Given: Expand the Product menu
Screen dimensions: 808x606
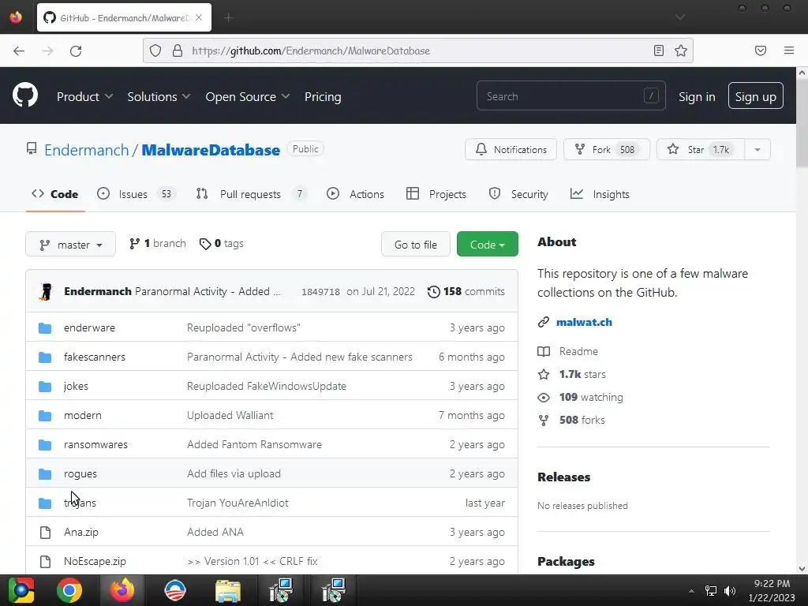Looking at the screenshot, I should pos(84,96).
